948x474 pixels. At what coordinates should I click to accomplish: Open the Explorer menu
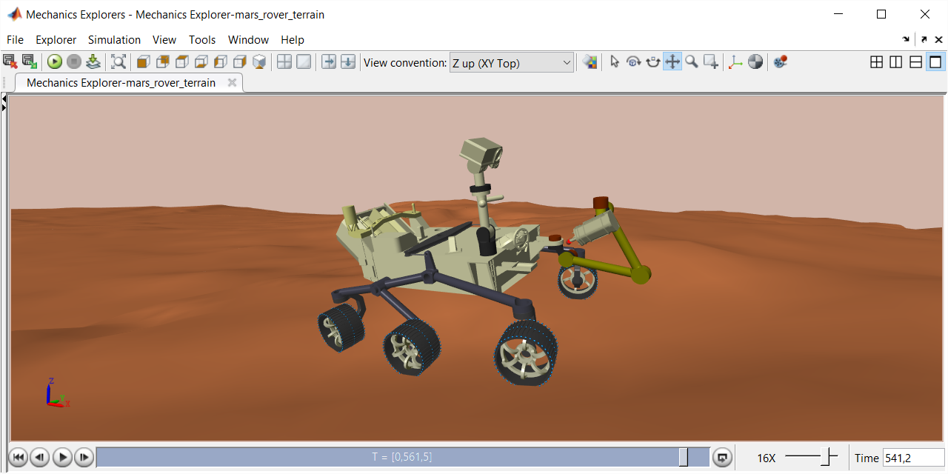(56, 40)
